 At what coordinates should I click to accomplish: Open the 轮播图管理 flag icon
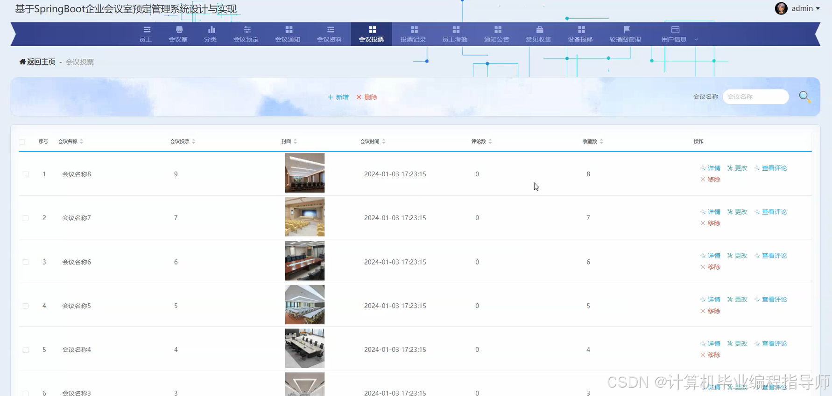pos(626,29)
